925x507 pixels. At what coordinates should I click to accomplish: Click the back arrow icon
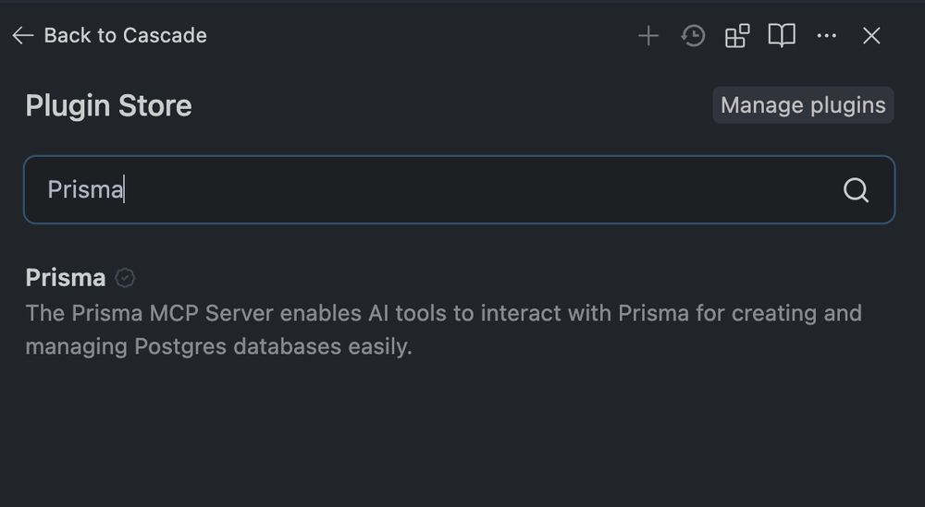pyautogui.click(x=22, y=35)
